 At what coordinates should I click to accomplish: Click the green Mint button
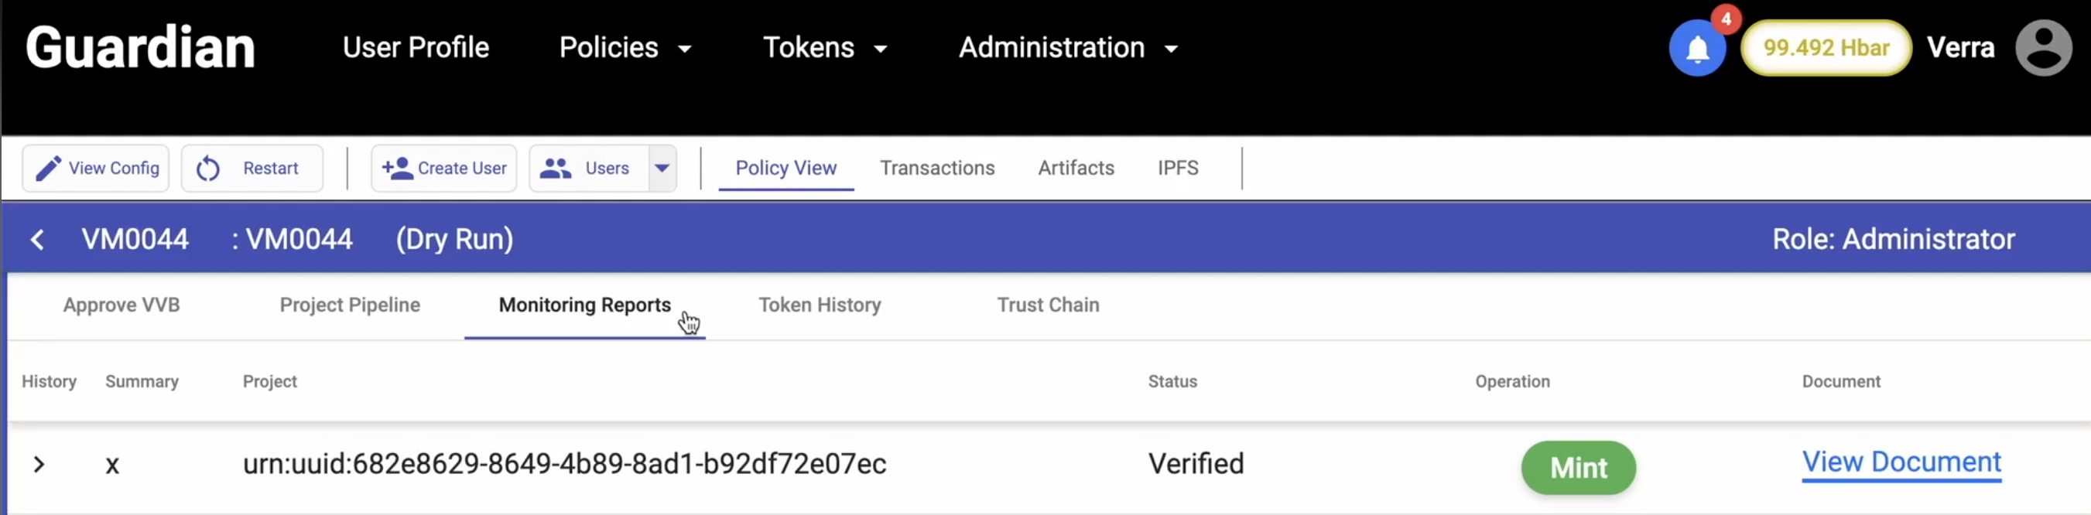(1578, 467)
